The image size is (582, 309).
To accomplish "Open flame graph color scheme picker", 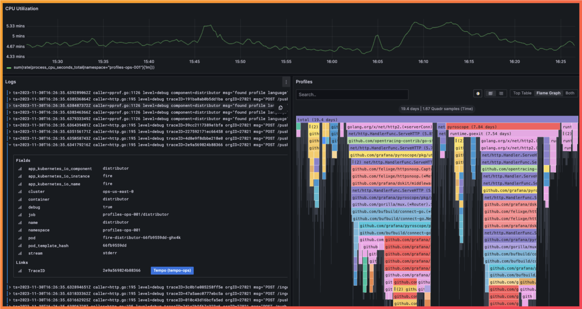I will point(478,93).
